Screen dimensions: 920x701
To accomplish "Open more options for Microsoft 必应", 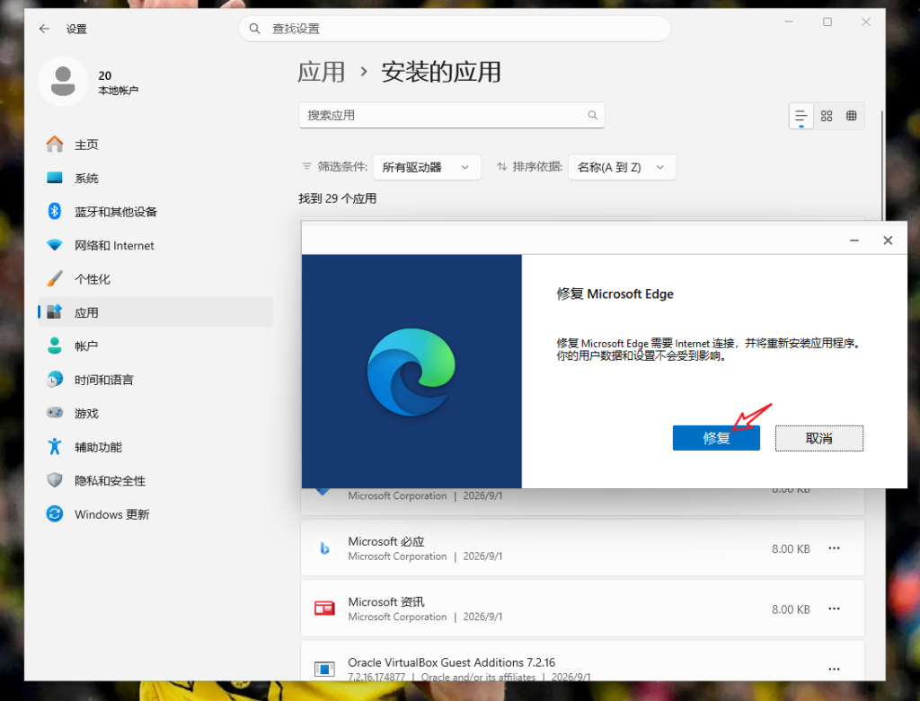I will coord(834,548).
